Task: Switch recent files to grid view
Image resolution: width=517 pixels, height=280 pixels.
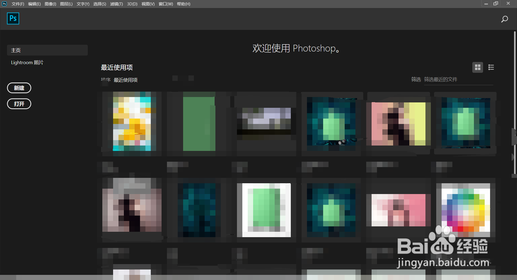Action: [477, 67]
